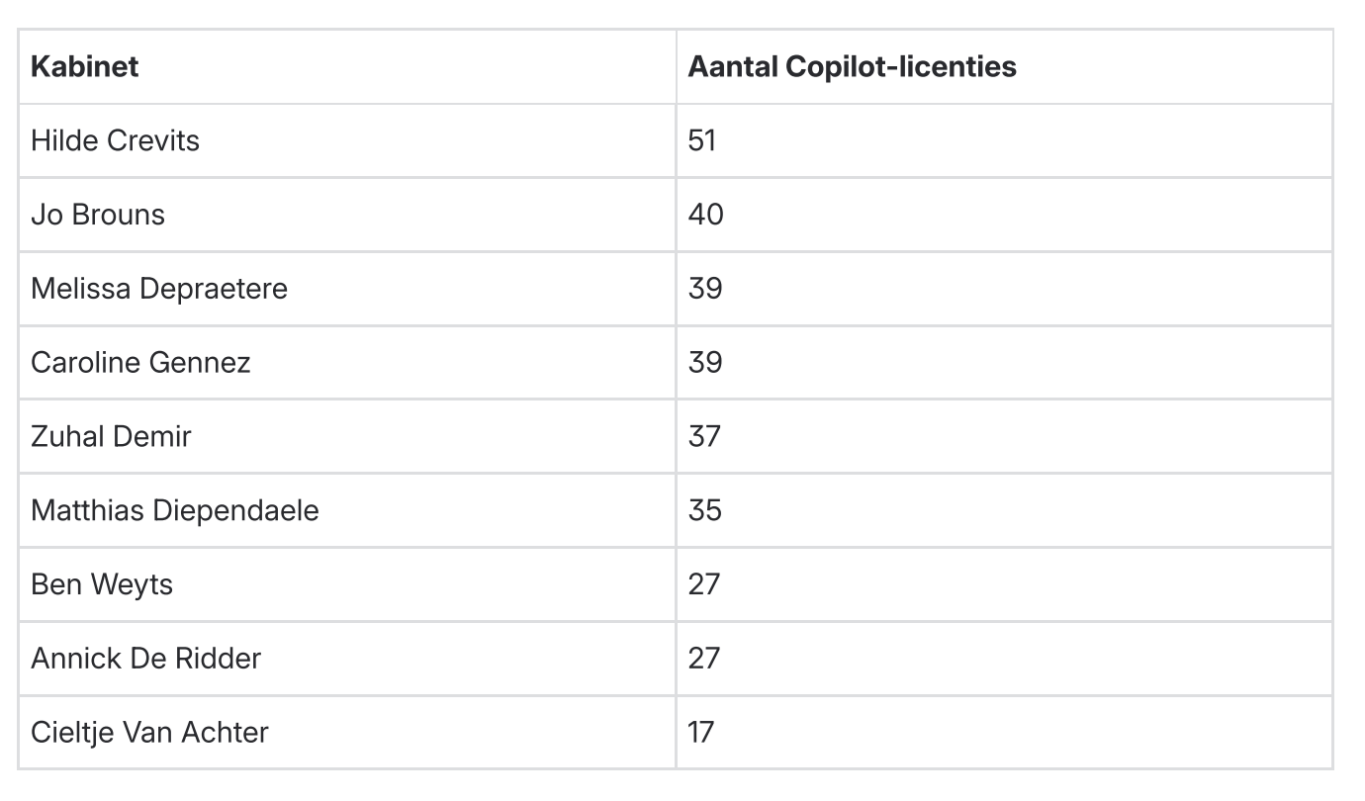
Task: Click the Jo Brouns name cell
Action: pos(347,215)
